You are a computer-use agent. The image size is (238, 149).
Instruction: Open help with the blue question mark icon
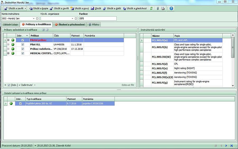171,8
